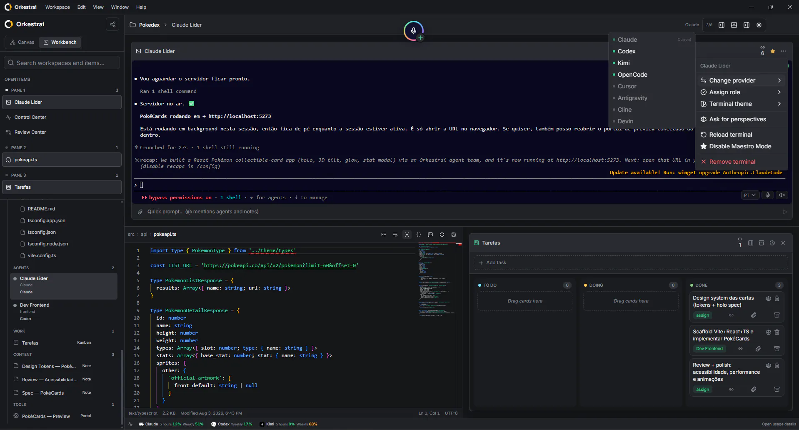Click the curly braces format icon in editor

[x=419, y=235]
